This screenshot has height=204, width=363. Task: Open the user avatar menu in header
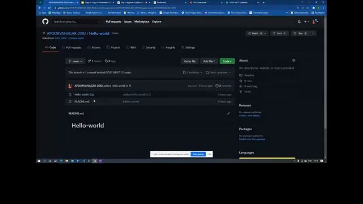(x=315, y=22)
